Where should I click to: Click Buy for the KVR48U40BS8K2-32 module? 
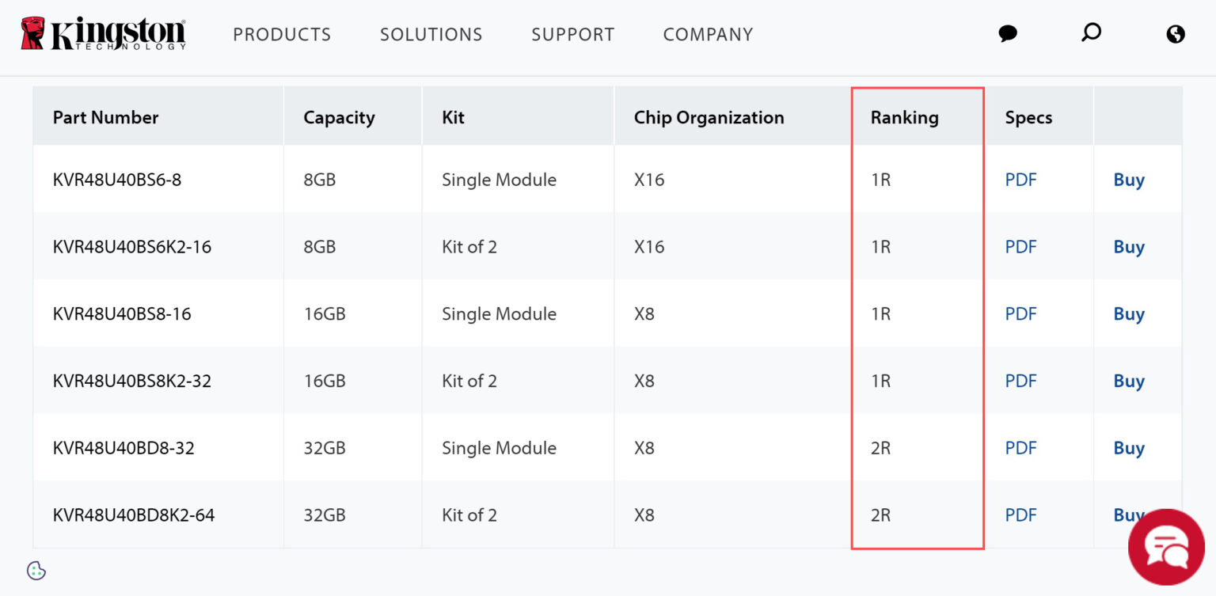point(1127,381)
